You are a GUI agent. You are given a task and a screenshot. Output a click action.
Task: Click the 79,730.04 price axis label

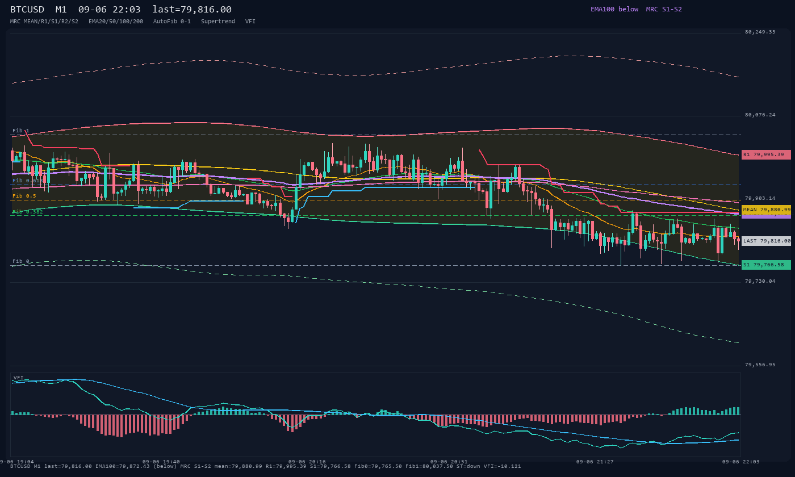pyautogui.click(x=760, y=281)
